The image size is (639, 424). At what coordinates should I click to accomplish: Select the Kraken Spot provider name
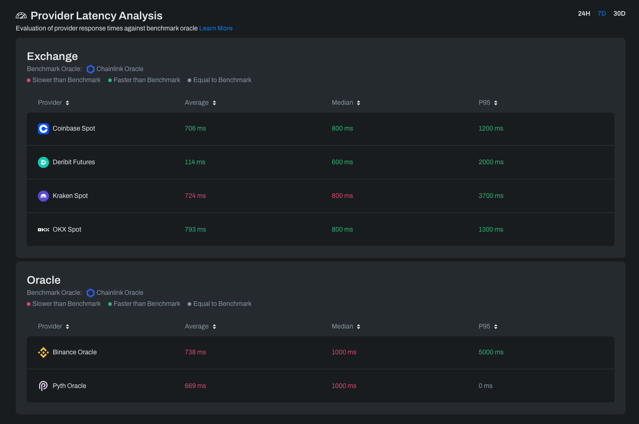click(70, 196)
